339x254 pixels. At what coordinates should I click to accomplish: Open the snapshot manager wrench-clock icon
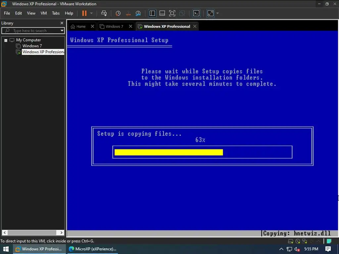pos(138,13)
